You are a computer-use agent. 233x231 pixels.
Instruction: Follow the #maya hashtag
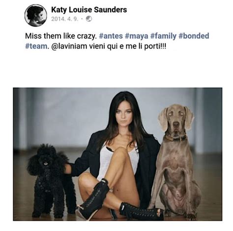click(136, 36)
